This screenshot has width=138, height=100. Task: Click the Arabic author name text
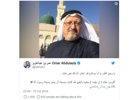tap(42, 63)
